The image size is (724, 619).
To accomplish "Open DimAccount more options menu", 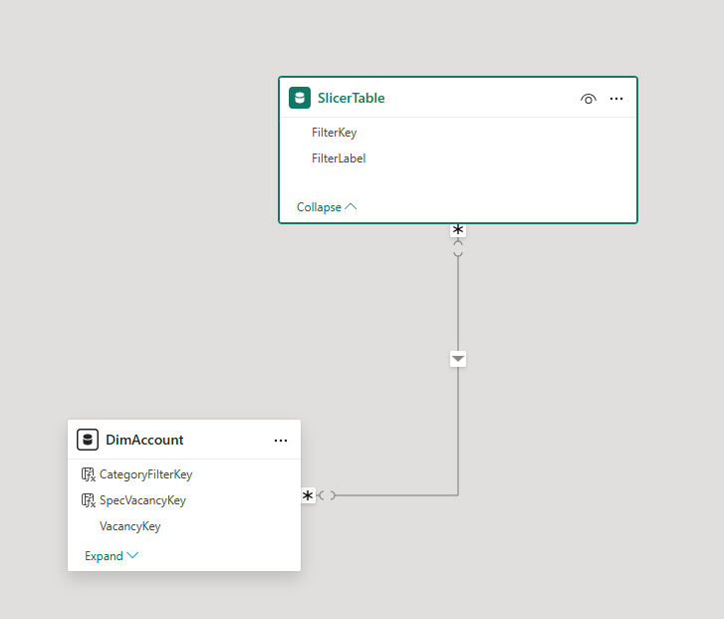I will point(281,441).
